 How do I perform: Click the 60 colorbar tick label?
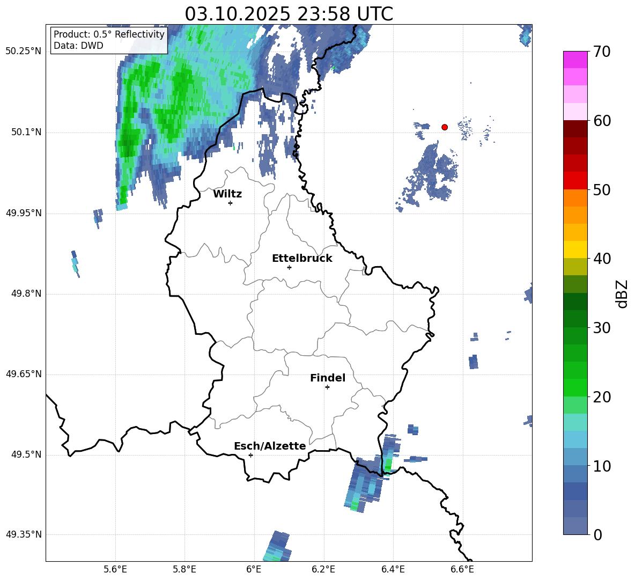pos(602,121)
